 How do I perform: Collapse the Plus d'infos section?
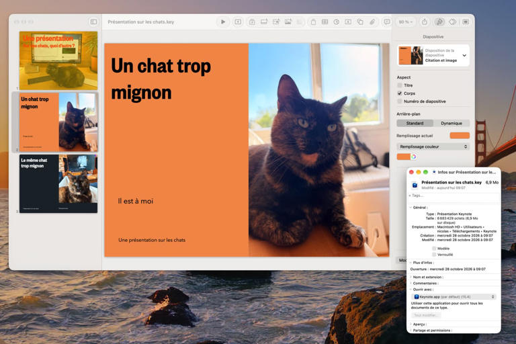(411, 263)
